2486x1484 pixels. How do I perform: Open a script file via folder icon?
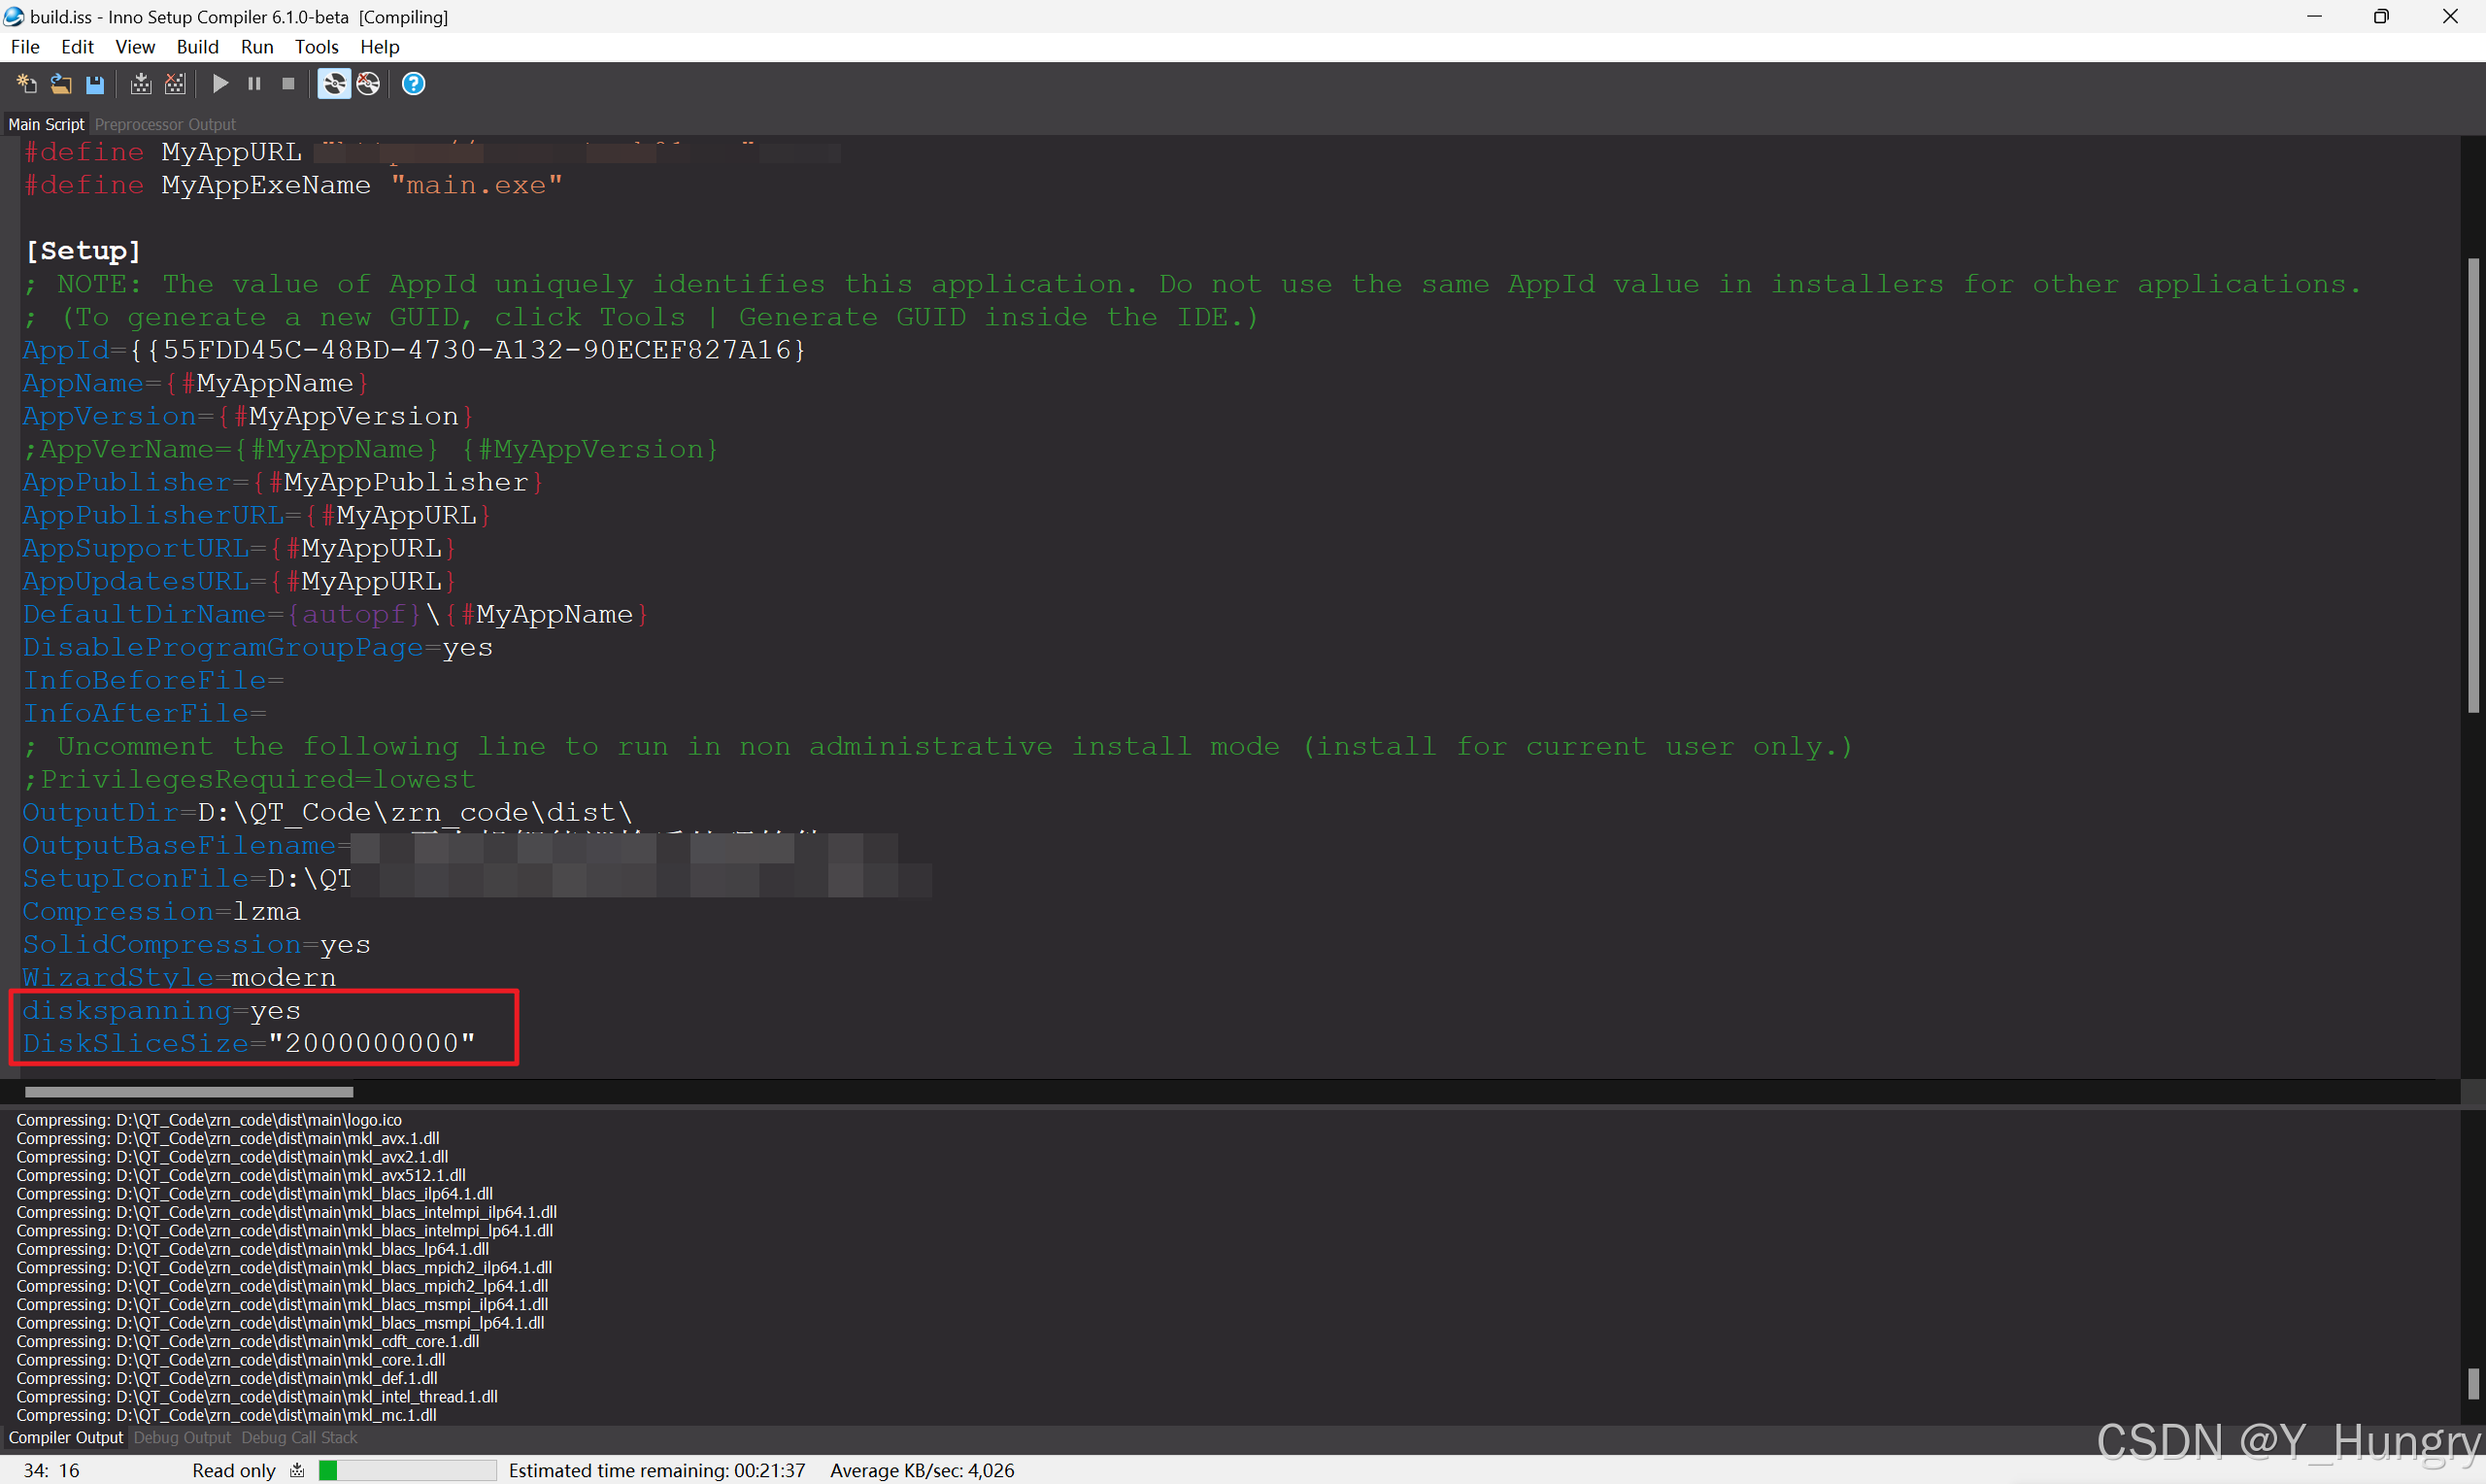point(61,84)
